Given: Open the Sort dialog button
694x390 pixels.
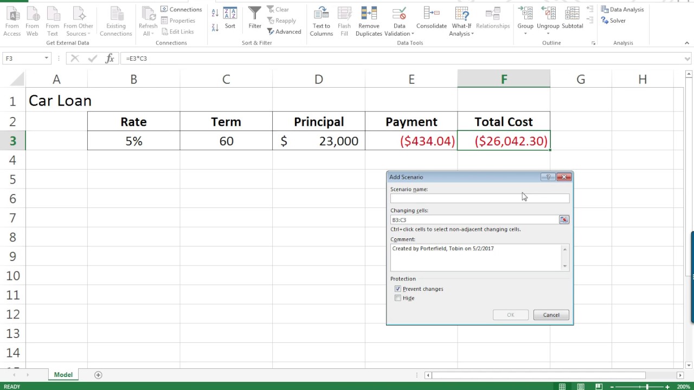Looking at the screenshot, I should click(x=230, y=18).
